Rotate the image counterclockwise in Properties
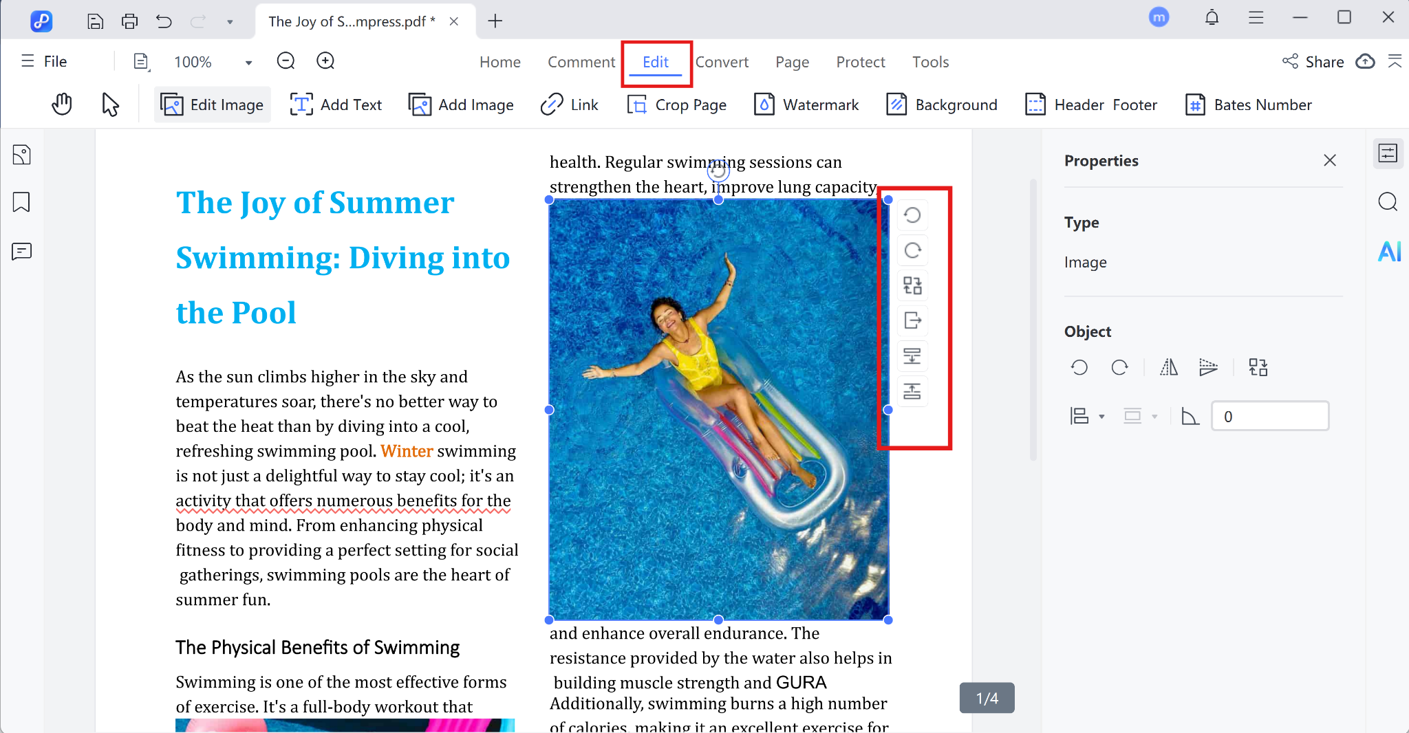The image size is (1409, 733). click(x=1079, y=367)
